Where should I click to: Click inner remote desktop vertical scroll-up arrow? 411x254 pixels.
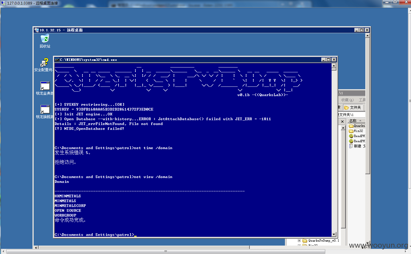tap(367, 36)
